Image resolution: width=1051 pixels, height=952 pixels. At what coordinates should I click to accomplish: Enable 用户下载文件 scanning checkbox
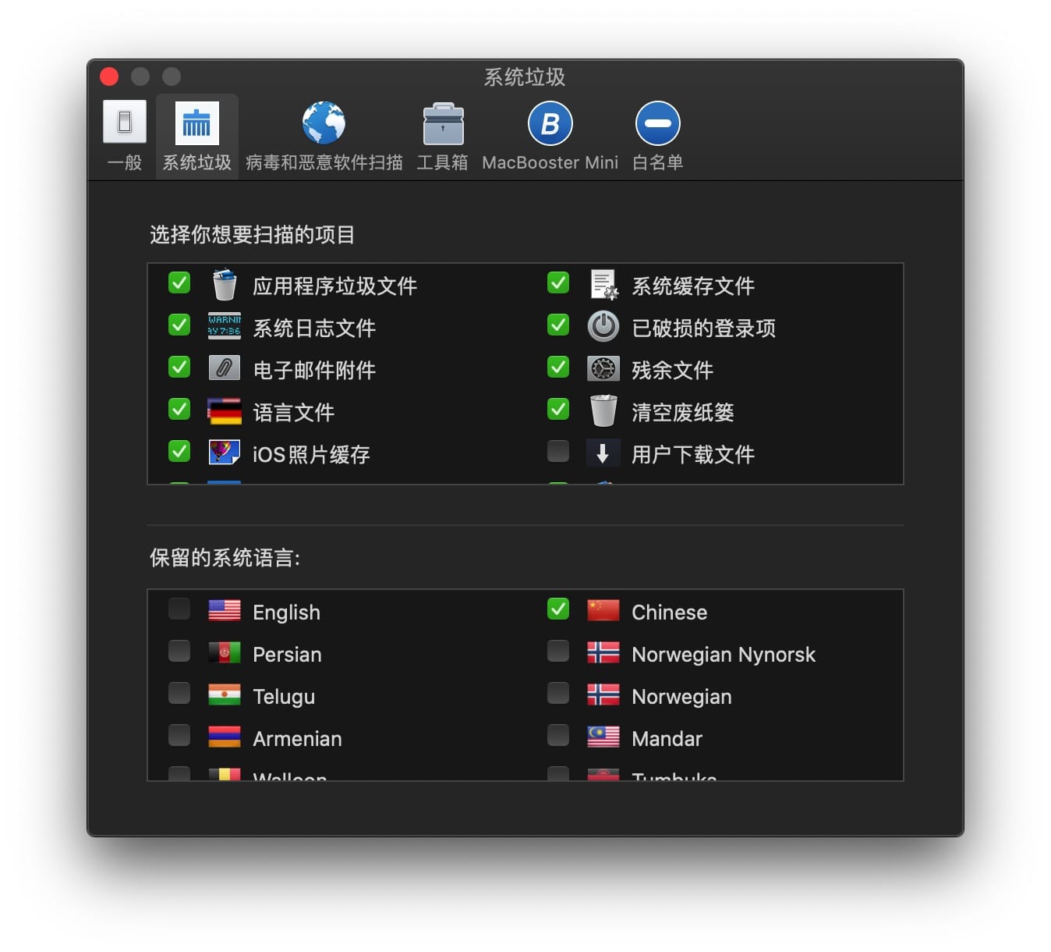[558, 452]
